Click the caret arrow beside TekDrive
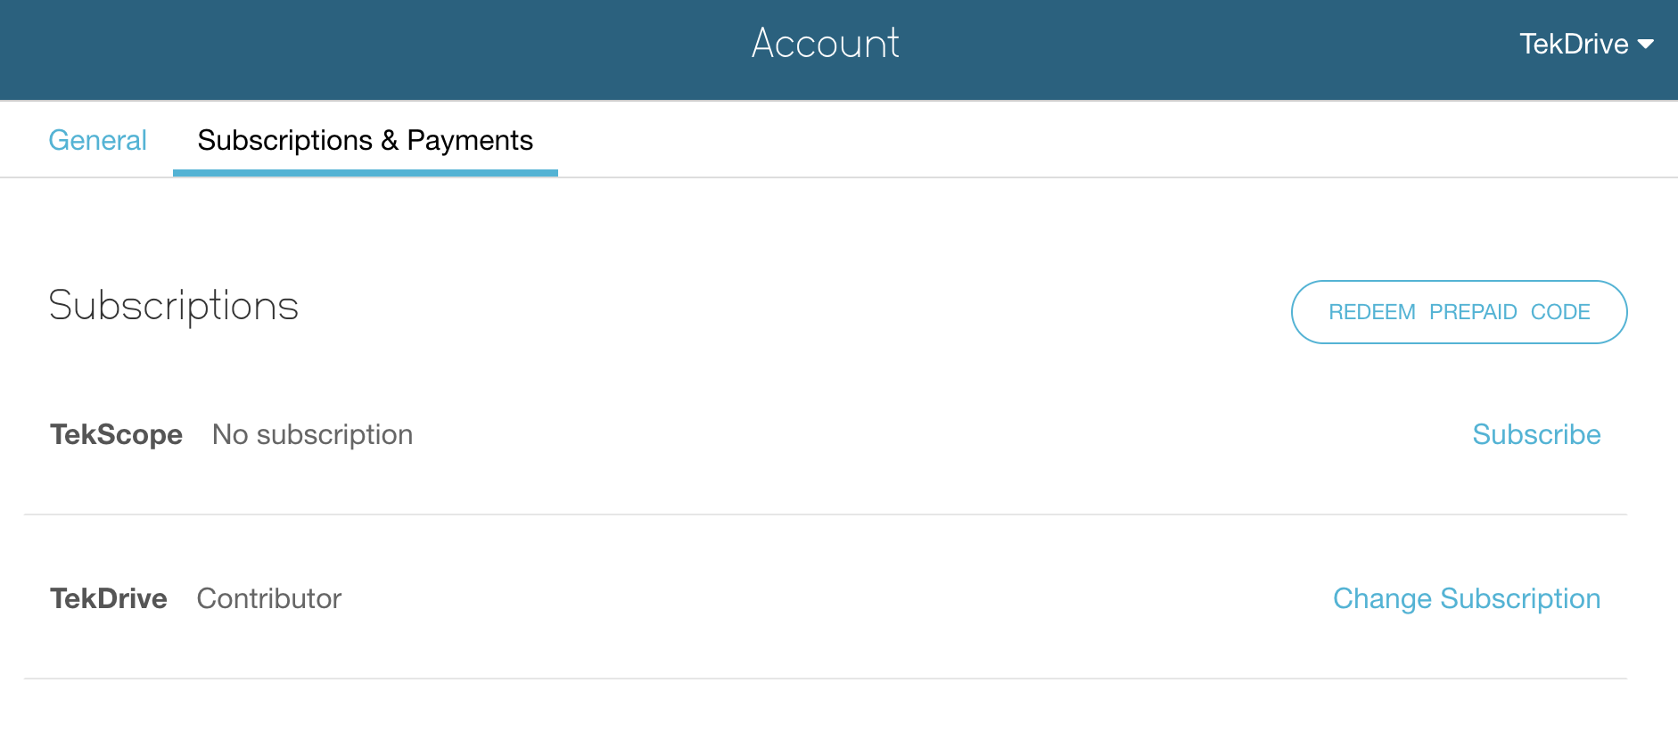 (x=1646, y=44)
